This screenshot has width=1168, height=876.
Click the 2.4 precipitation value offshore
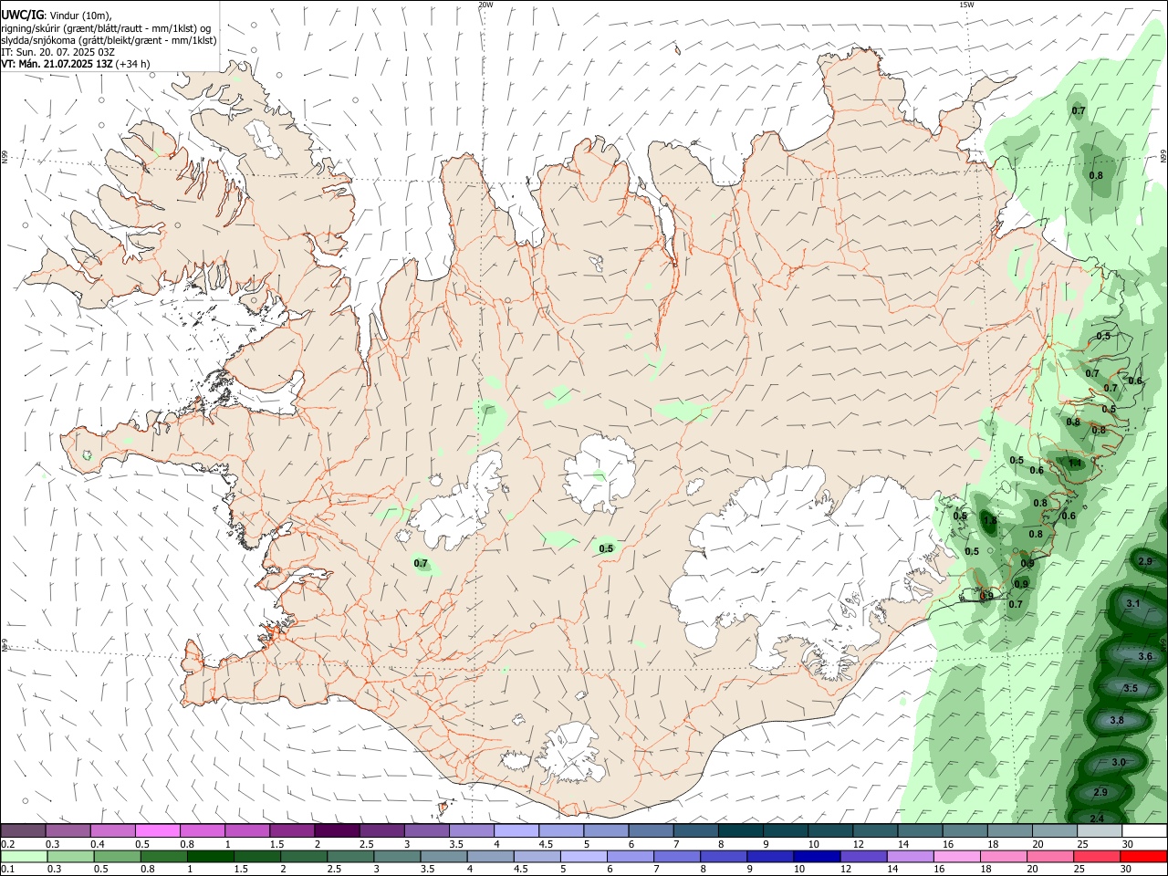tap(1098, 818)
